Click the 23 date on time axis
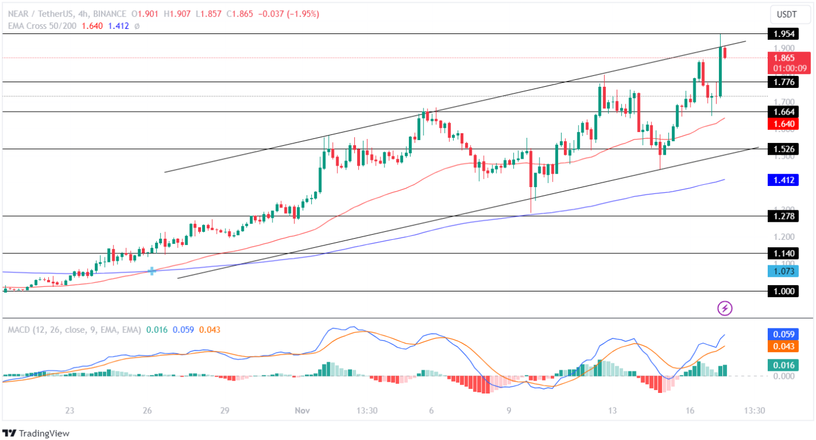Image resolution: width=816 pixels, height=440 pixels. (70, 411)
